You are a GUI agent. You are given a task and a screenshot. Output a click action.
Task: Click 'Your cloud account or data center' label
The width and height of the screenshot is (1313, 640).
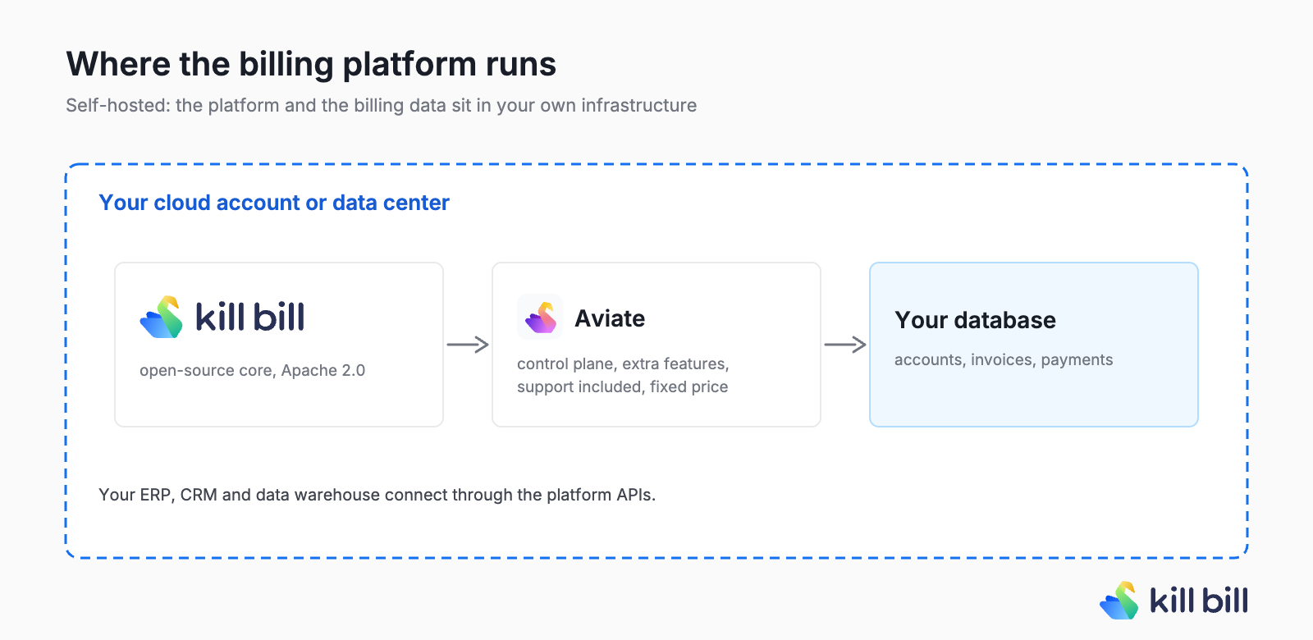(x=274, y=203)
